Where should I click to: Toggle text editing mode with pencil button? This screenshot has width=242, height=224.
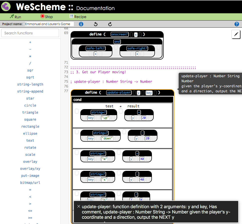coord(236,34)
